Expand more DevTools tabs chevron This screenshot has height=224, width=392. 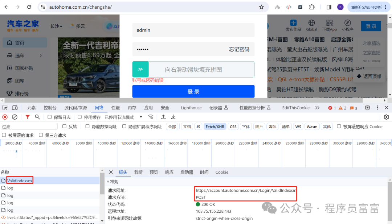click(317, 108)
